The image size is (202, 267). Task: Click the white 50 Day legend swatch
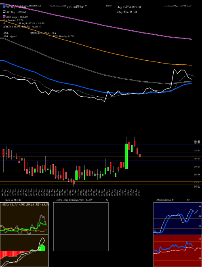tap(4, 12)
